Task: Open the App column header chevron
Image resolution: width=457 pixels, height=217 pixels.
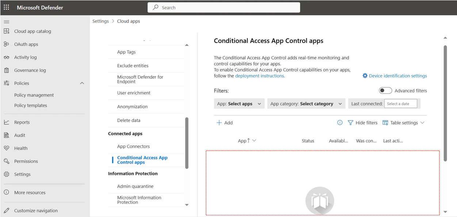Action: point(254,140)
